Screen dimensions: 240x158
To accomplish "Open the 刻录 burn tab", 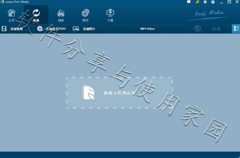I will 61,15.
